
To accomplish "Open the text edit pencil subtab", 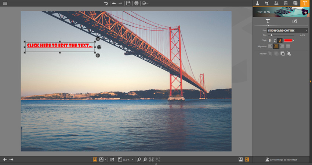I will click(294, 21).
